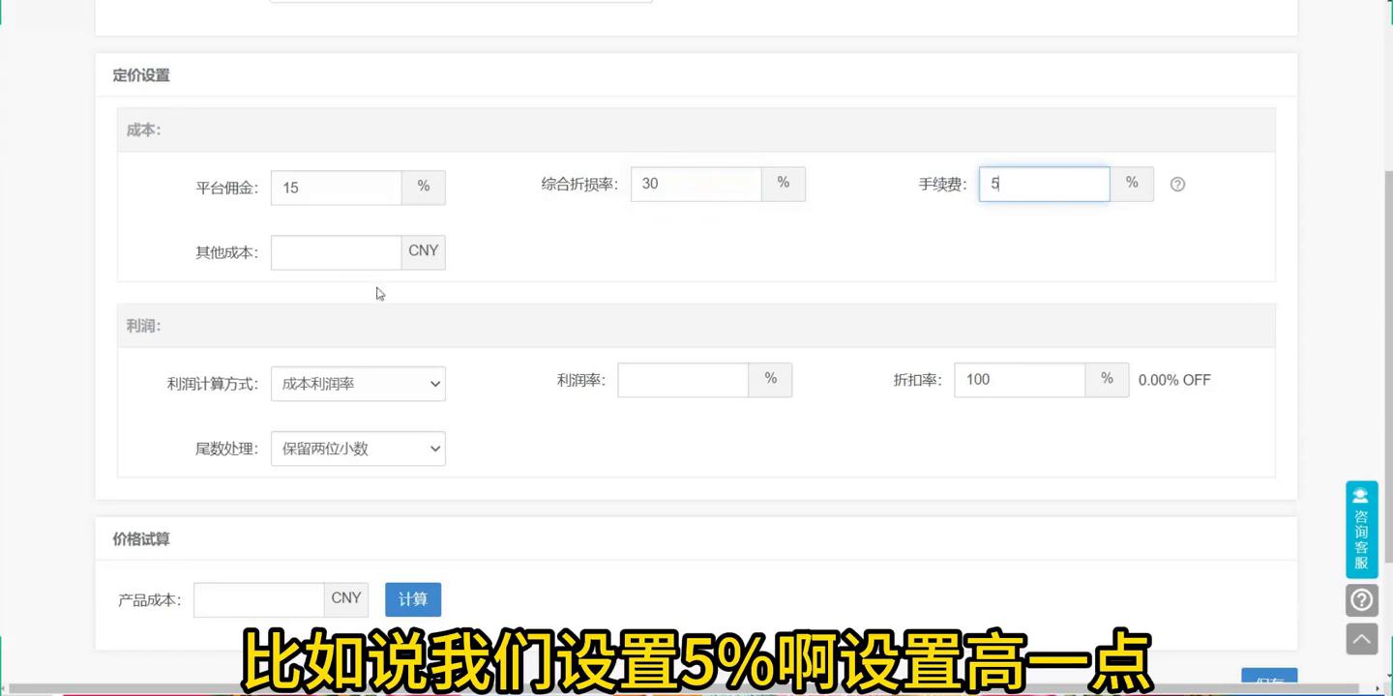
Task: Click the empty 利润率 percentage input
Action: point(683,379)
